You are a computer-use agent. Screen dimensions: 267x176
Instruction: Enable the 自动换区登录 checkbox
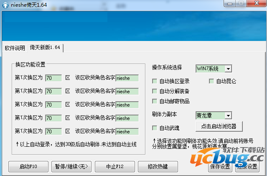pos(155,81)
